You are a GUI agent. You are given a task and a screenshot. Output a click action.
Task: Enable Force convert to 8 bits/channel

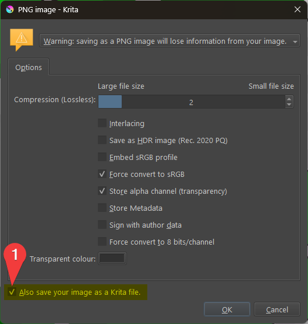point(102,242)
